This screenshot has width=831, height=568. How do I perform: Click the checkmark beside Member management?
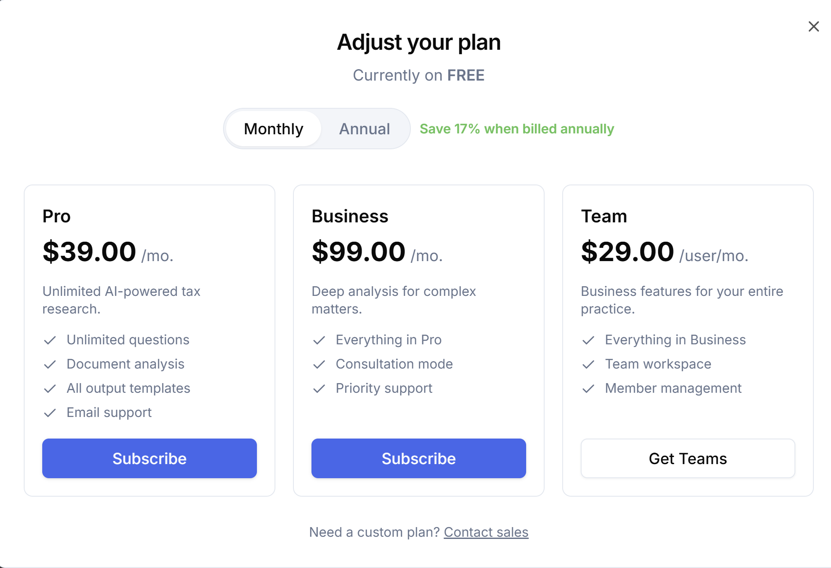pyautogui.click(x=589, y=388)
